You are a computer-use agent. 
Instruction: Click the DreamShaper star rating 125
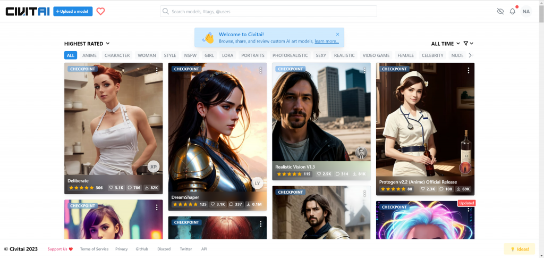tap(190, 204)
